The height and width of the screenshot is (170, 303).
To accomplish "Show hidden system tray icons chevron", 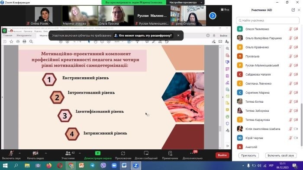I will [x=243, y=166].
